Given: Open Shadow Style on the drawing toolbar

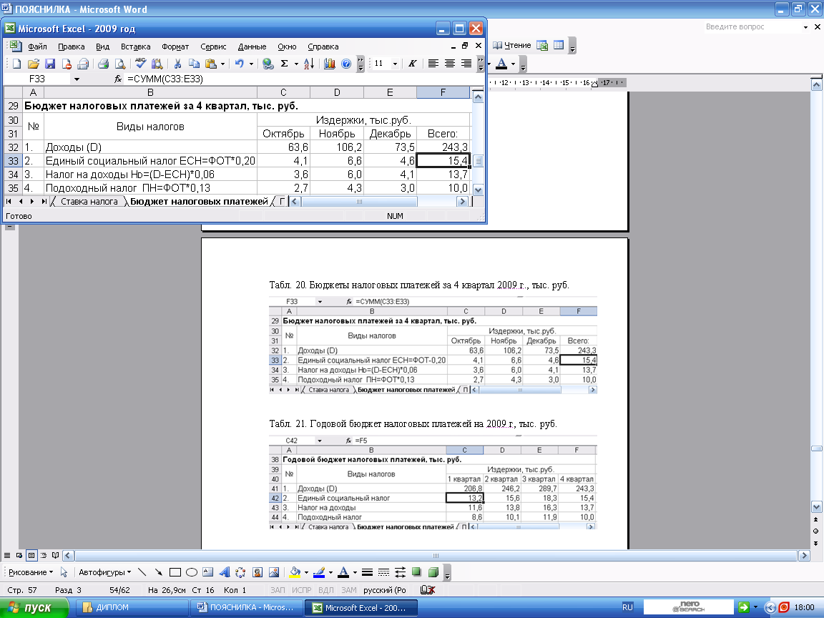Looking at the screenshot, I should coord(417,572).
